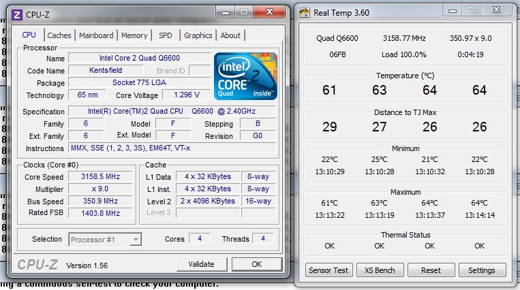This screenshot has width=520, height=290.
Task: Click the Multiplier value x 9.0
Action: [100, 189]
